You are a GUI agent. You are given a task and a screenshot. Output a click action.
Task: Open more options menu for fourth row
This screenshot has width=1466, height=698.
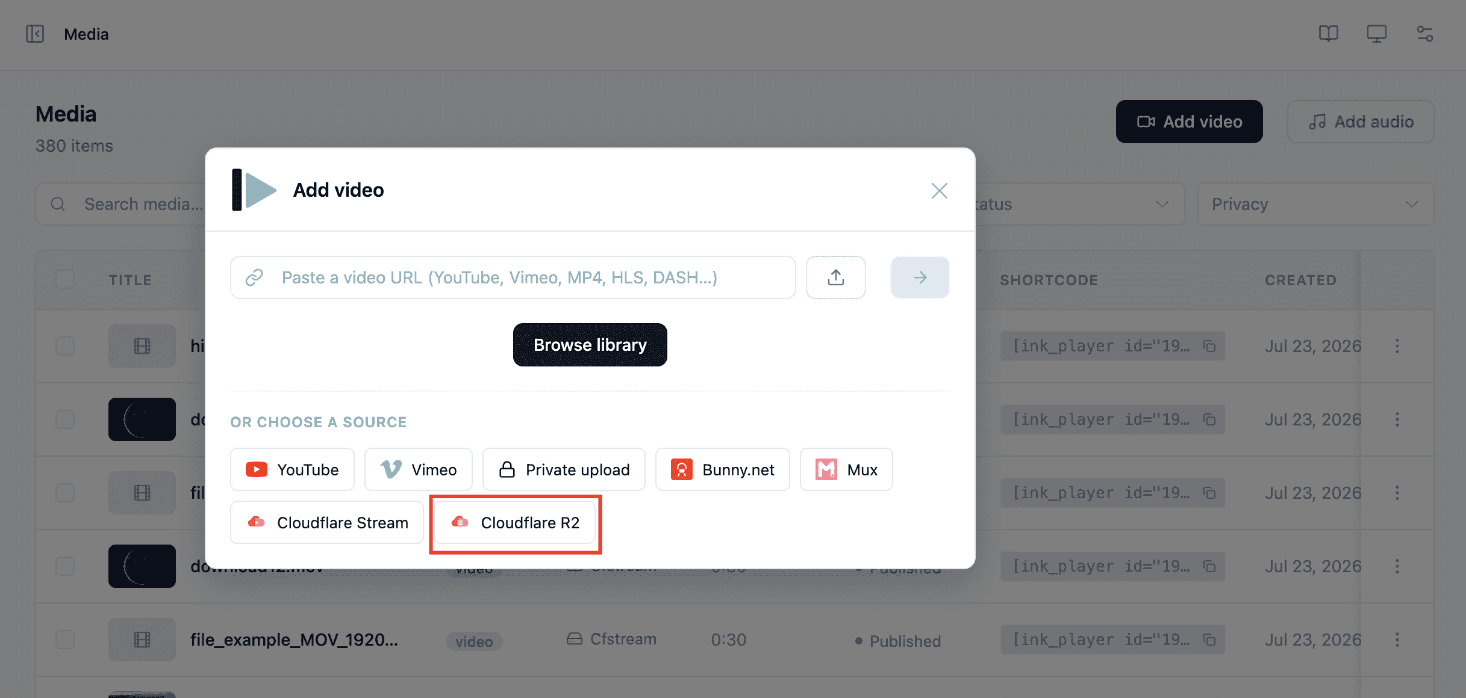pyautogui.click(x=1397, y=566)
